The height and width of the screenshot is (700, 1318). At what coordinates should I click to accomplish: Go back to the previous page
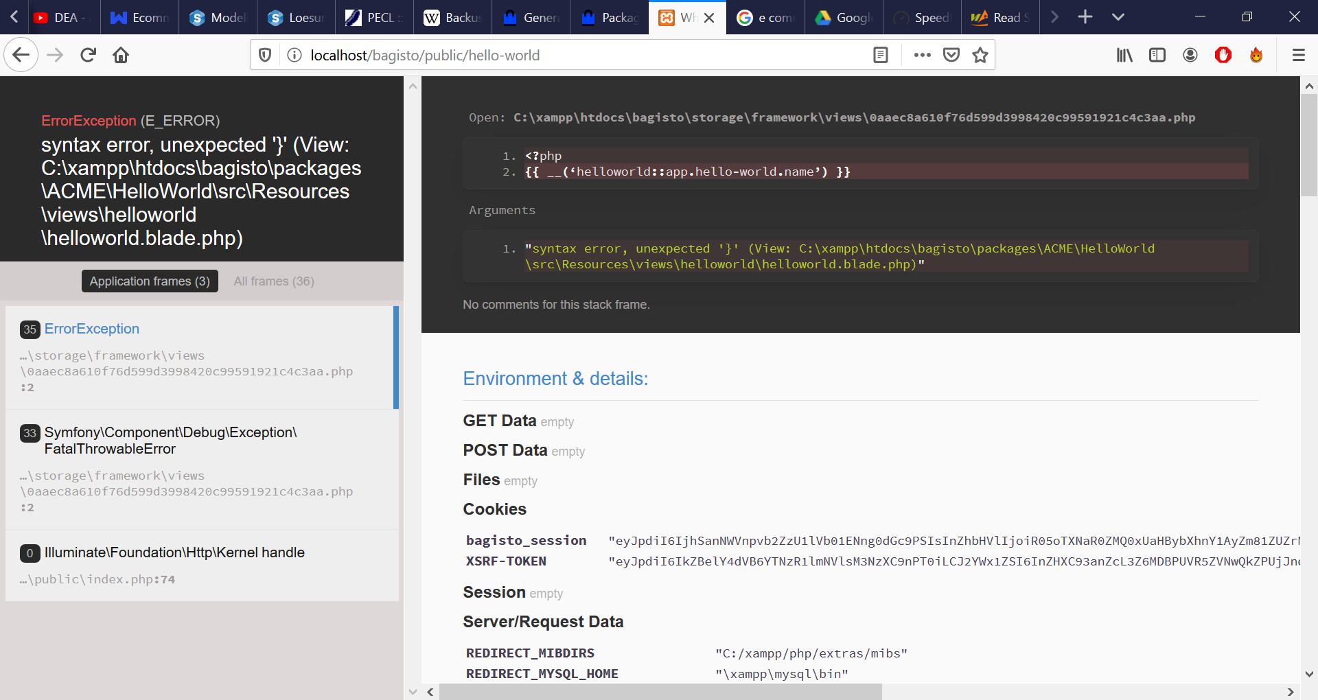click(x=21, y=55)
